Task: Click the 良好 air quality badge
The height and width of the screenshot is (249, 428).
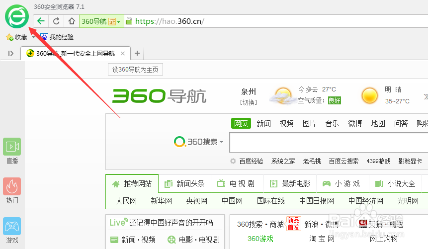Action: pos(334,100)
